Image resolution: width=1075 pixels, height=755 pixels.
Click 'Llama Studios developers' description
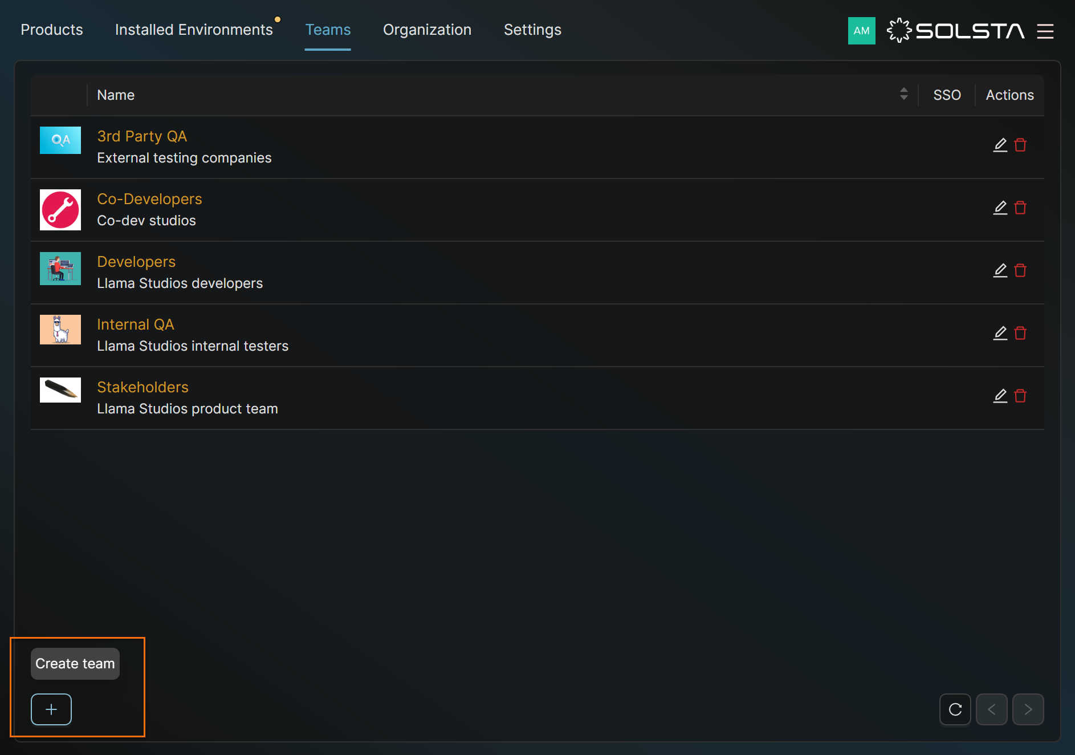click(x=180, y=283)
